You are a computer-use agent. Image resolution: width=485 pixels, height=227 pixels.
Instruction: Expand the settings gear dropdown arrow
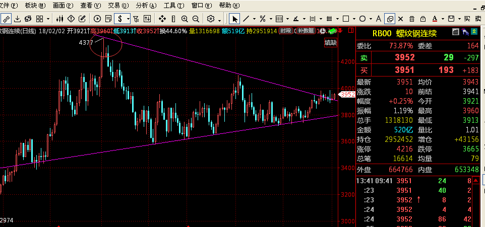coord(220,20)
